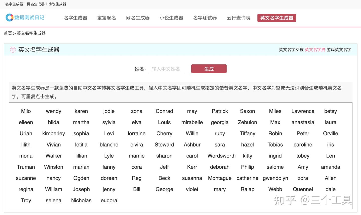Go to 小说生成器 in the main menu
Image resolution: width=361 pixels, height=215 pixels.
coord(171,18)
